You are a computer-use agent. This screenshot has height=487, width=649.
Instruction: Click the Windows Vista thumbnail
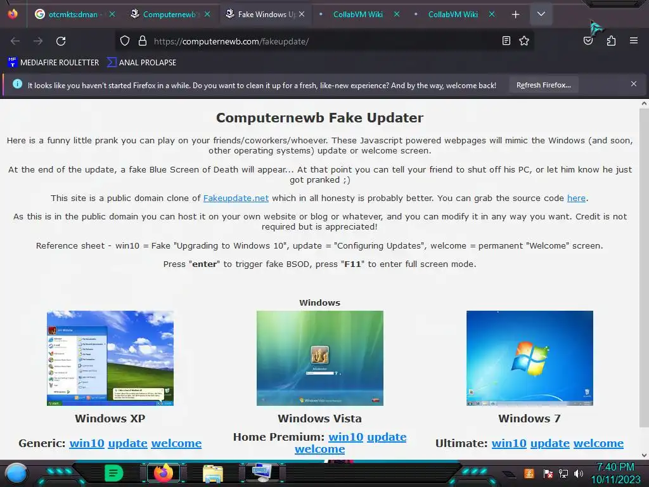(320, 358)
